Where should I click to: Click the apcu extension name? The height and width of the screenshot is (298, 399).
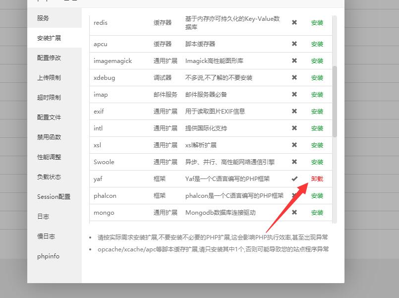click(x=101, y=44)
